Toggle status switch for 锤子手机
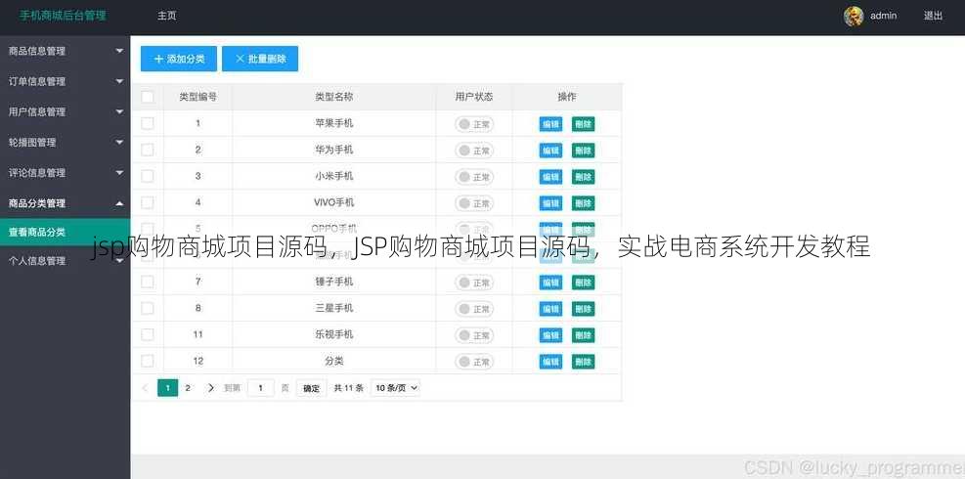The width and height of the screenshot is (965, 479). point(474,283)
